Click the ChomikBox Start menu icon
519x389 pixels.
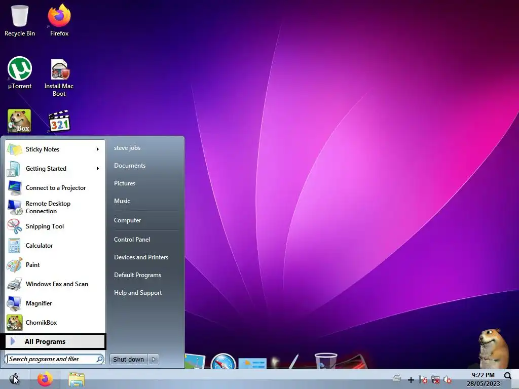[15, 323]
